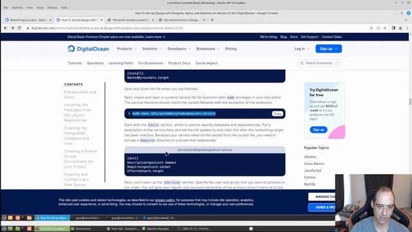Open the Chrome profile avatar icon
This screenshot has width=412, height=232.
(400, 28)
